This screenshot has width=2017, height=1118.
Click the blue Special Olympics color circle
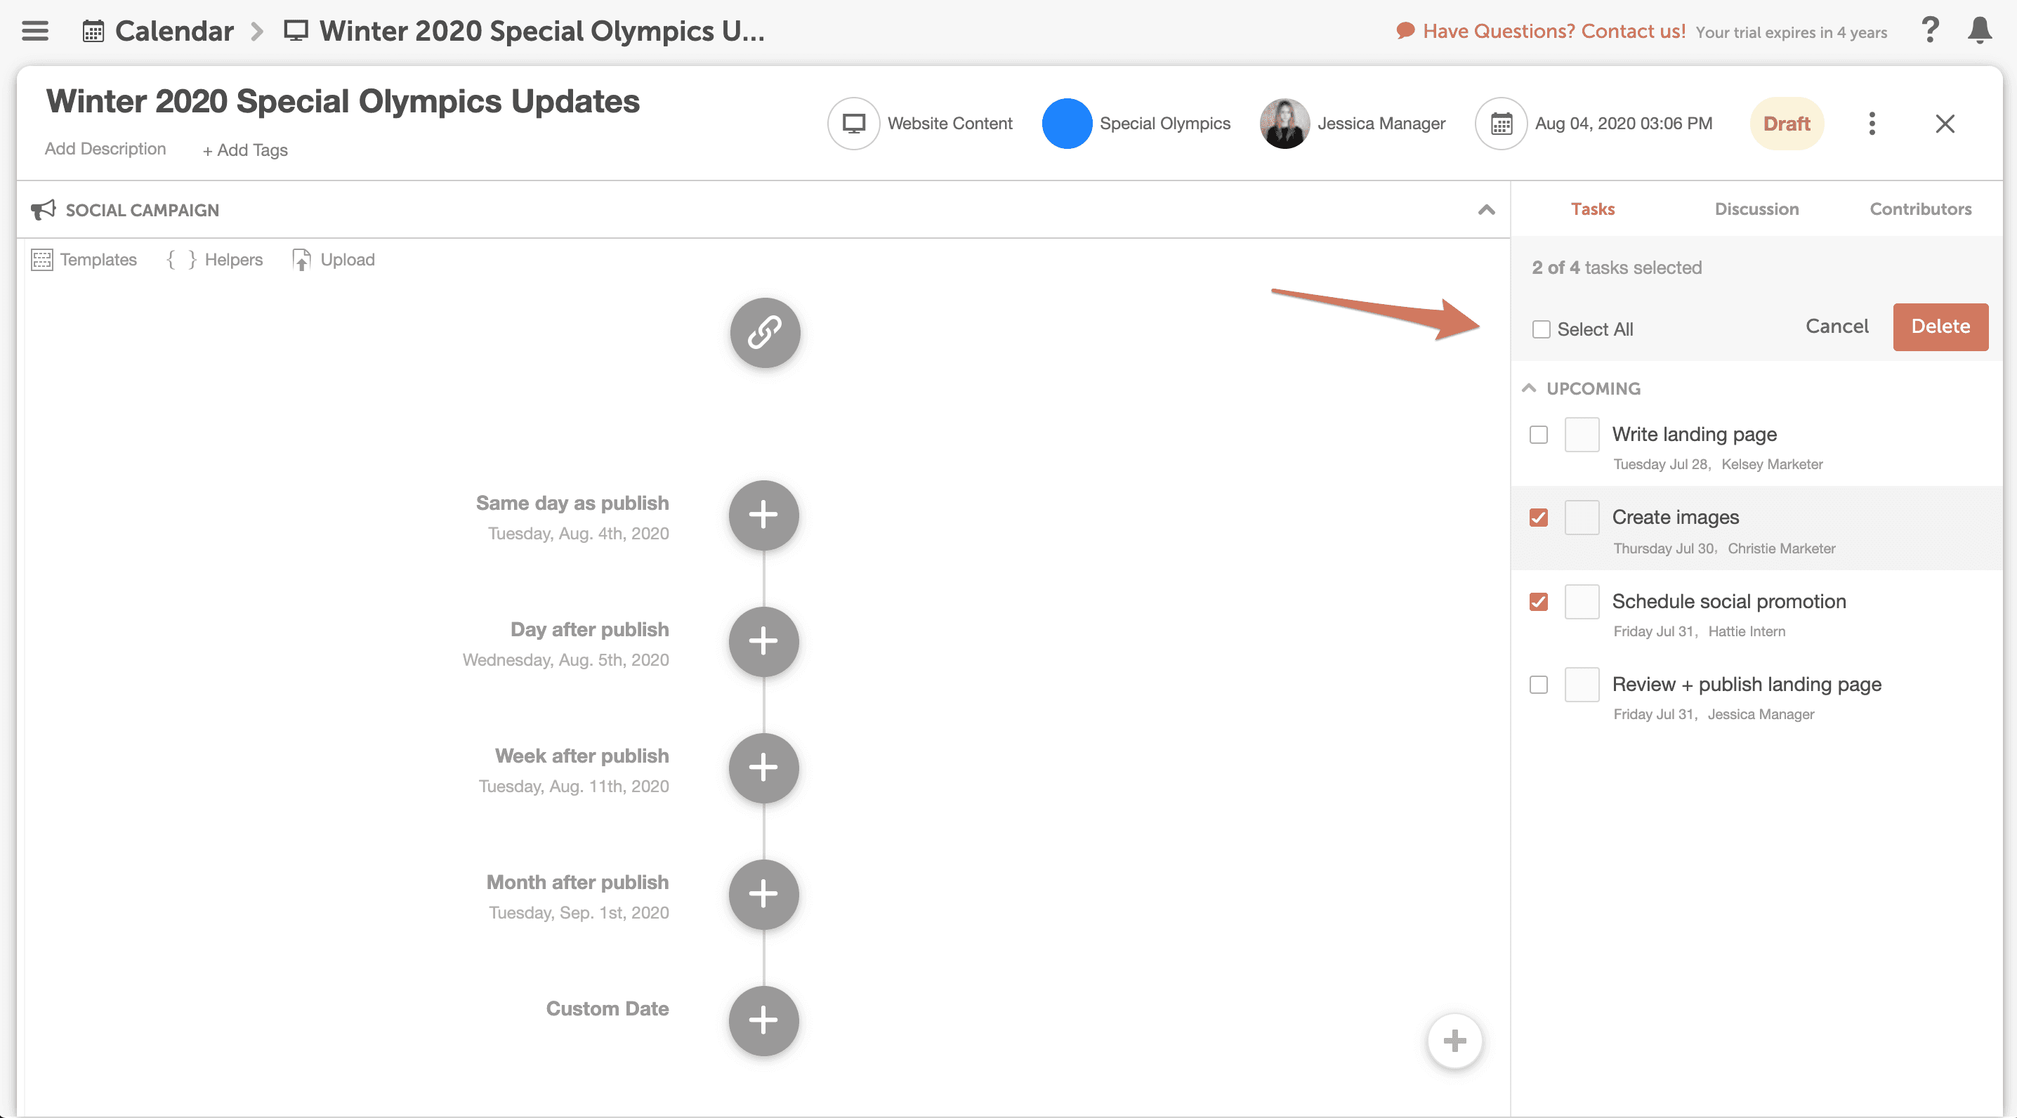1067,124
